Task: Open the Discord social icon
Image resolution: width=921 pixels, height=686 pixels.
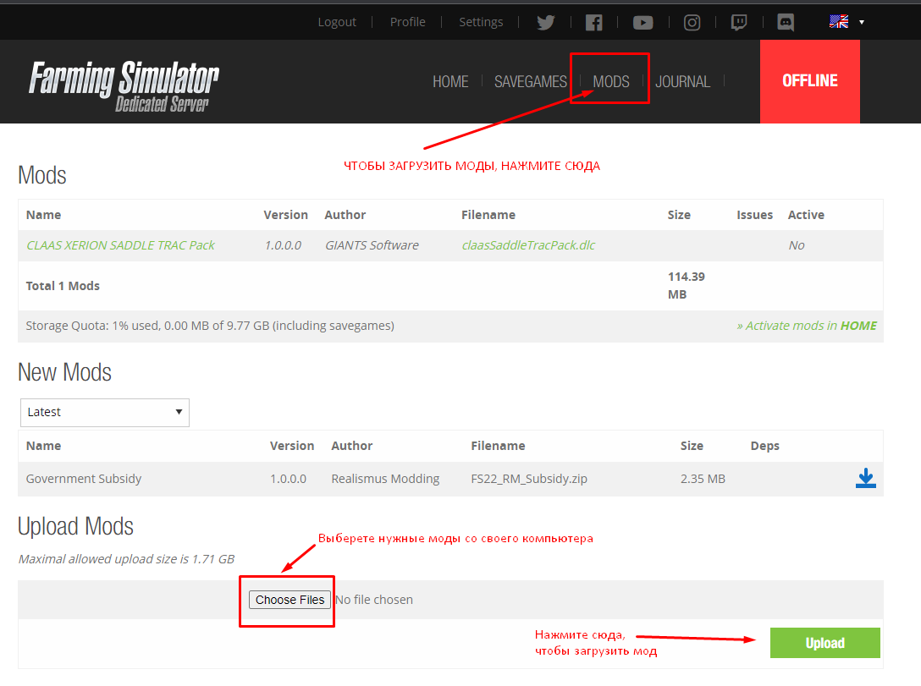Action: pos(786,23)
